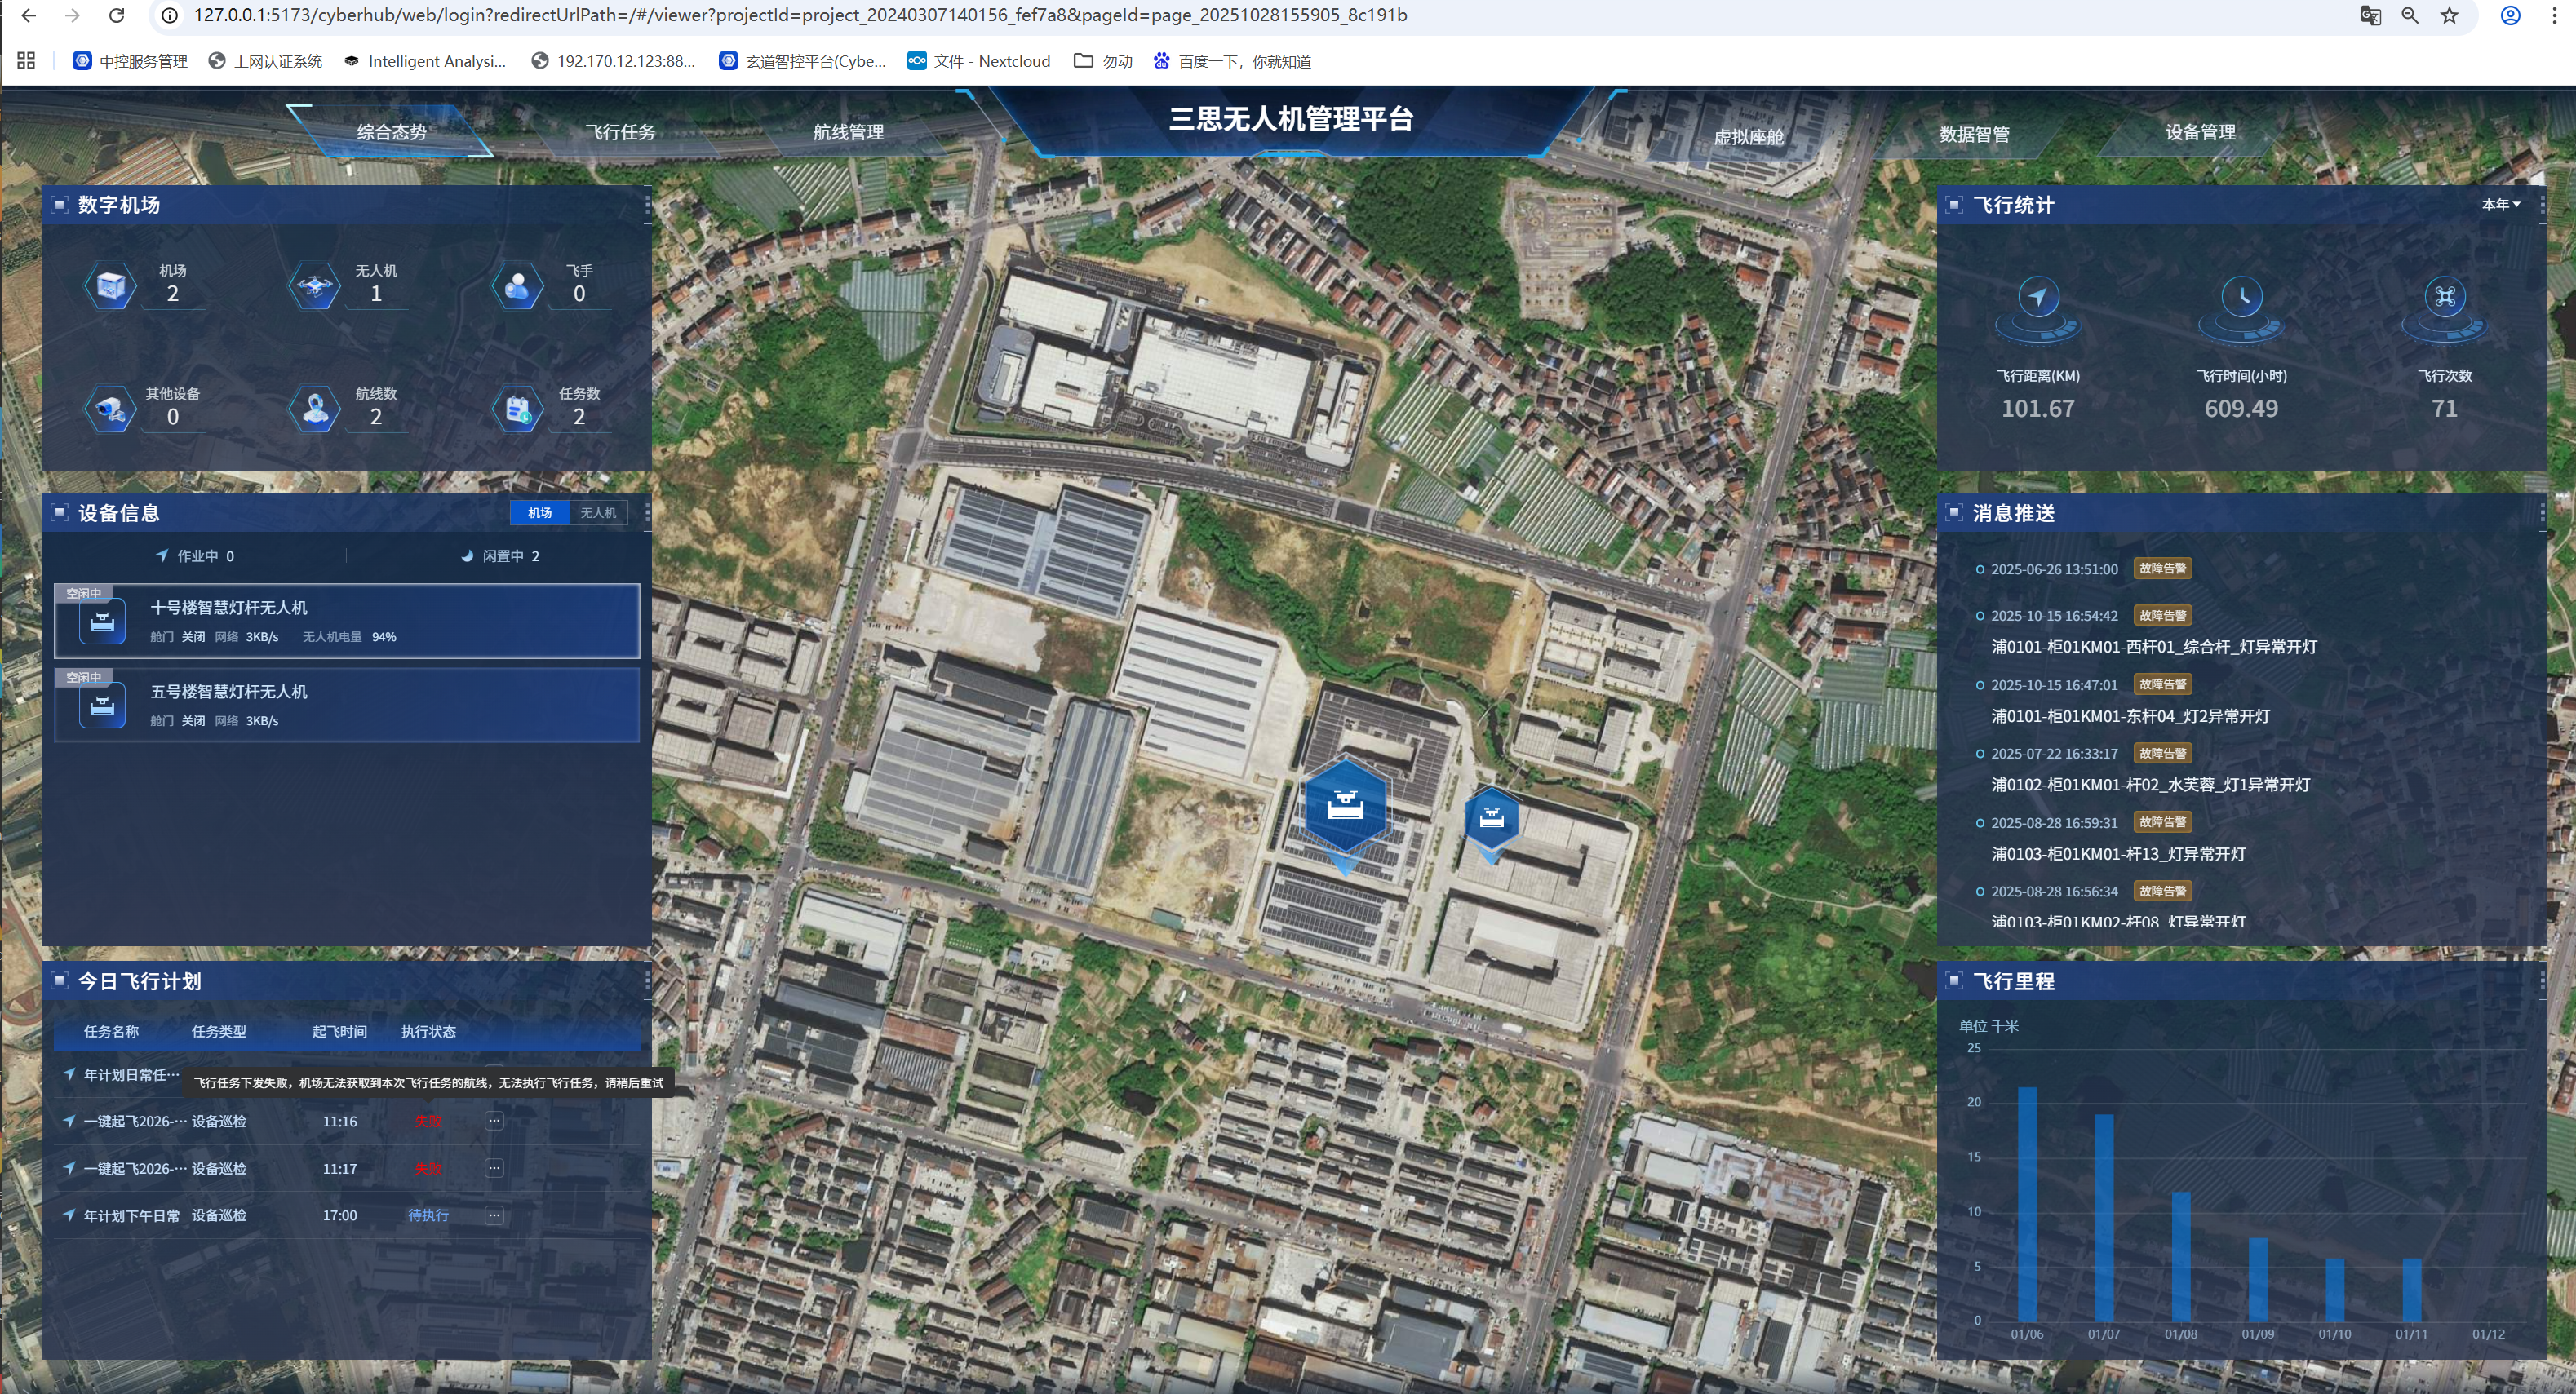
Task: Select the 十号楼智慧灯杆无人机 device card
Action: tap(347, 621)
